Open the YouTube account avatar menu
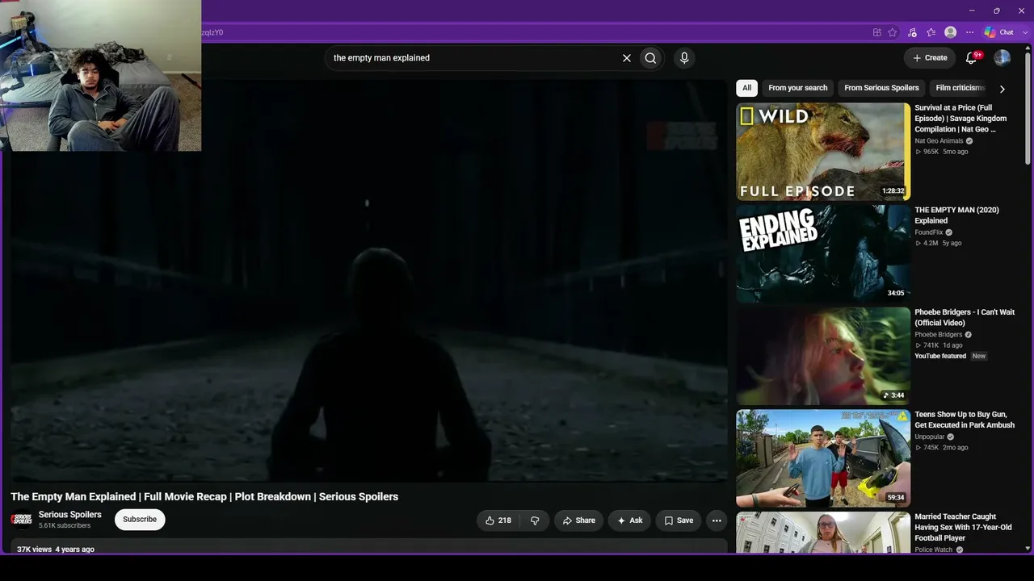This screenshot has width=1034, height=581. (1002, 58)
